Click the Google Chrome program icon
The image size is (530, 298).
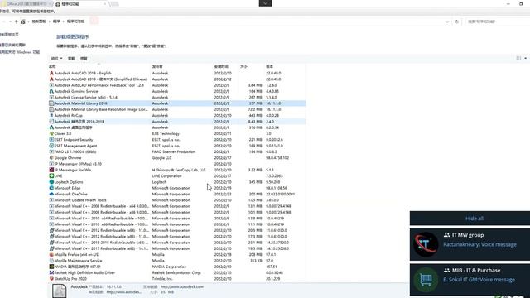pos(51,158)
